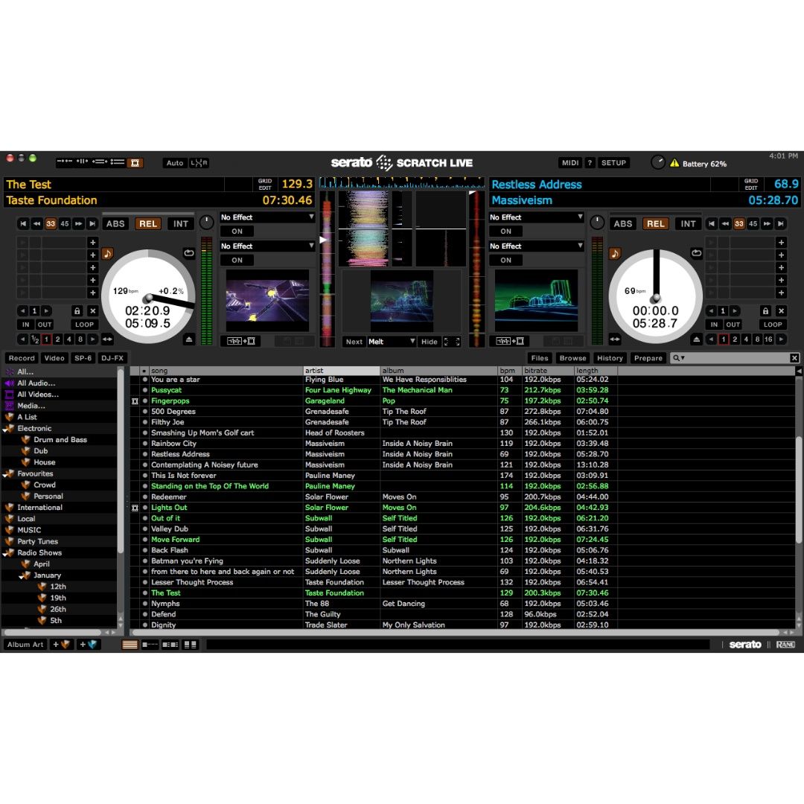This screenshot has width=804, height=804.
Task: Open the SETUP screen
Action: (x=613, y=163)
